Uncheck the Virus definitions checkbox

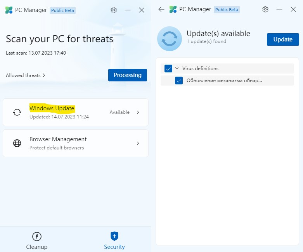pyautogui.click(x=168, y=69)
